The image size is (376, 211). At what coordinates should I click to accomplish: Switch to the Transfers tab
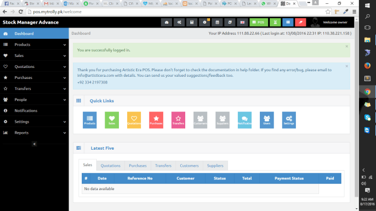point(163,166)
